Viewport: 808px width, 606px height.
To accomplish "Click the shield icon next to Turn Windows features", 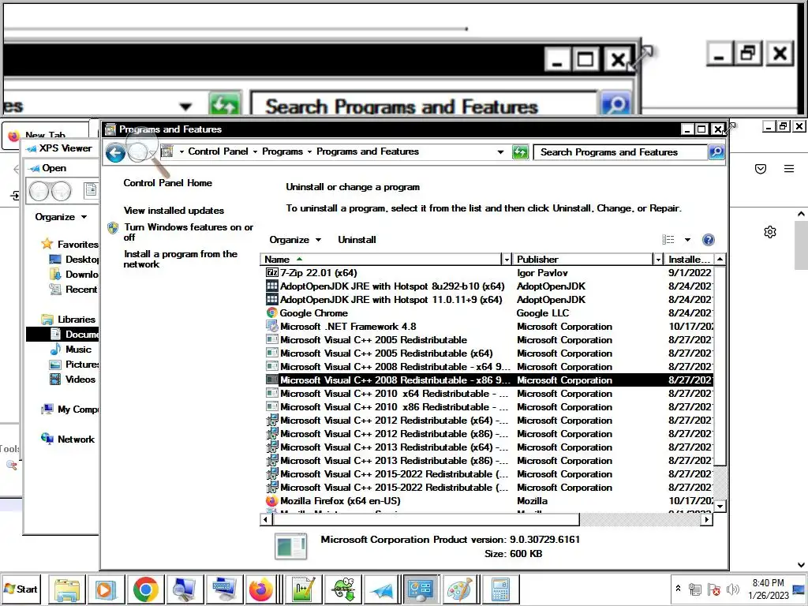I will (113, 228).
